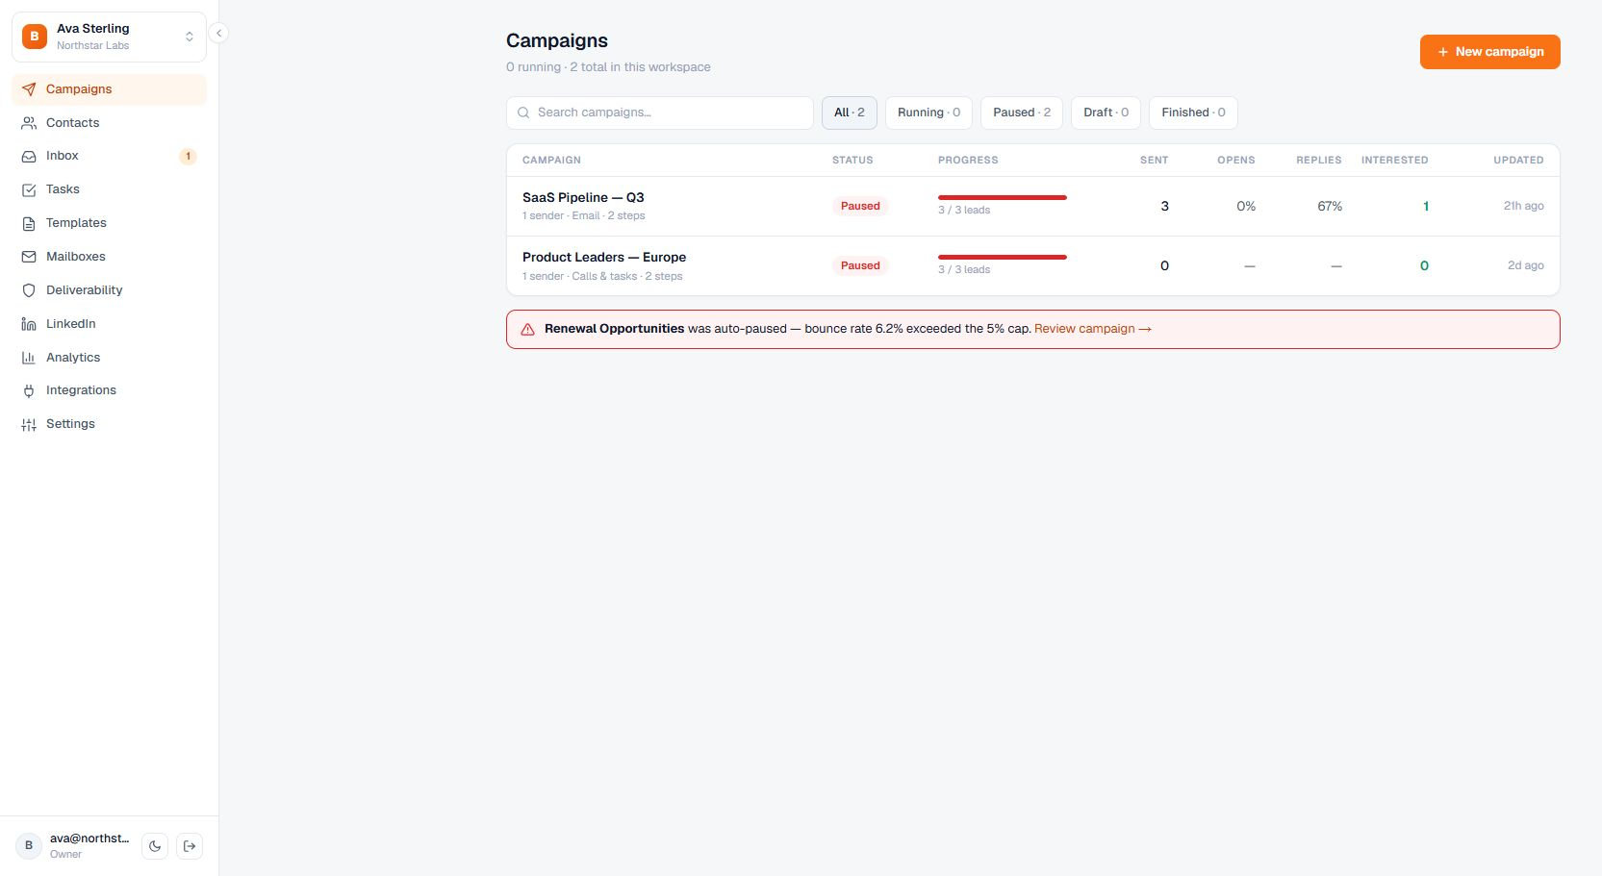Click the bottom user avatar B

(29, 846)
